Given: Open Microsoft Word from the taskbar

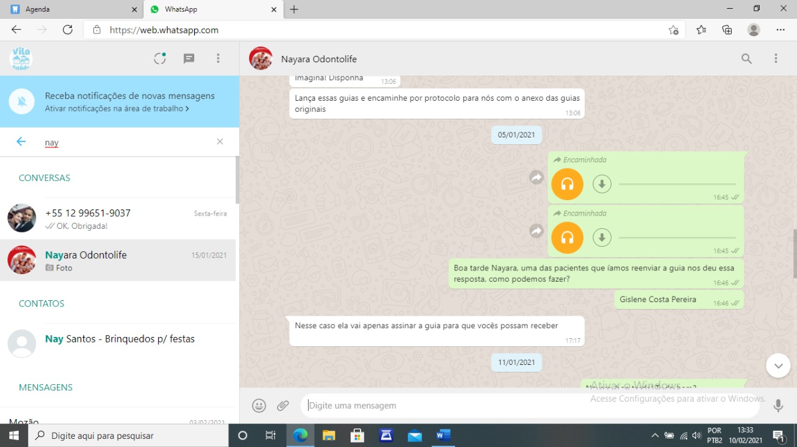Looking at the screenshot, I should pyautogui.click(x=443, y=435).
